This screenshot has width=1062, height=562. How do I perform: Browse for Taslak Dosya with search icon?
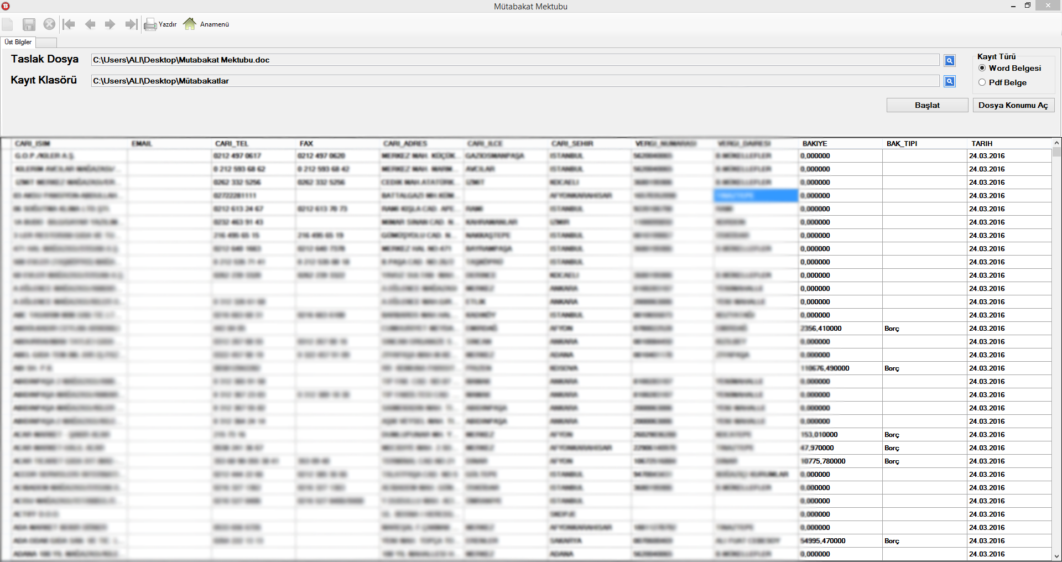click(949, 60)
